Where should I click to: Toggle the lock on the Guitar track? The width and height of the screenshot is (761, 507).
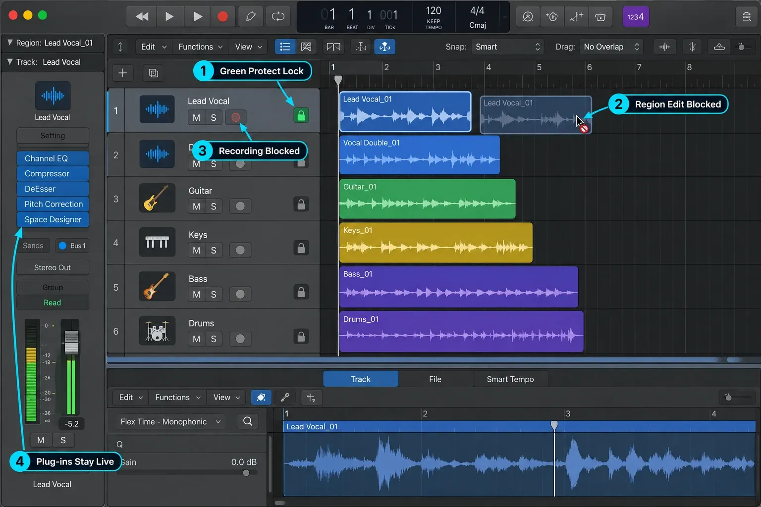[x=301, y=204]
